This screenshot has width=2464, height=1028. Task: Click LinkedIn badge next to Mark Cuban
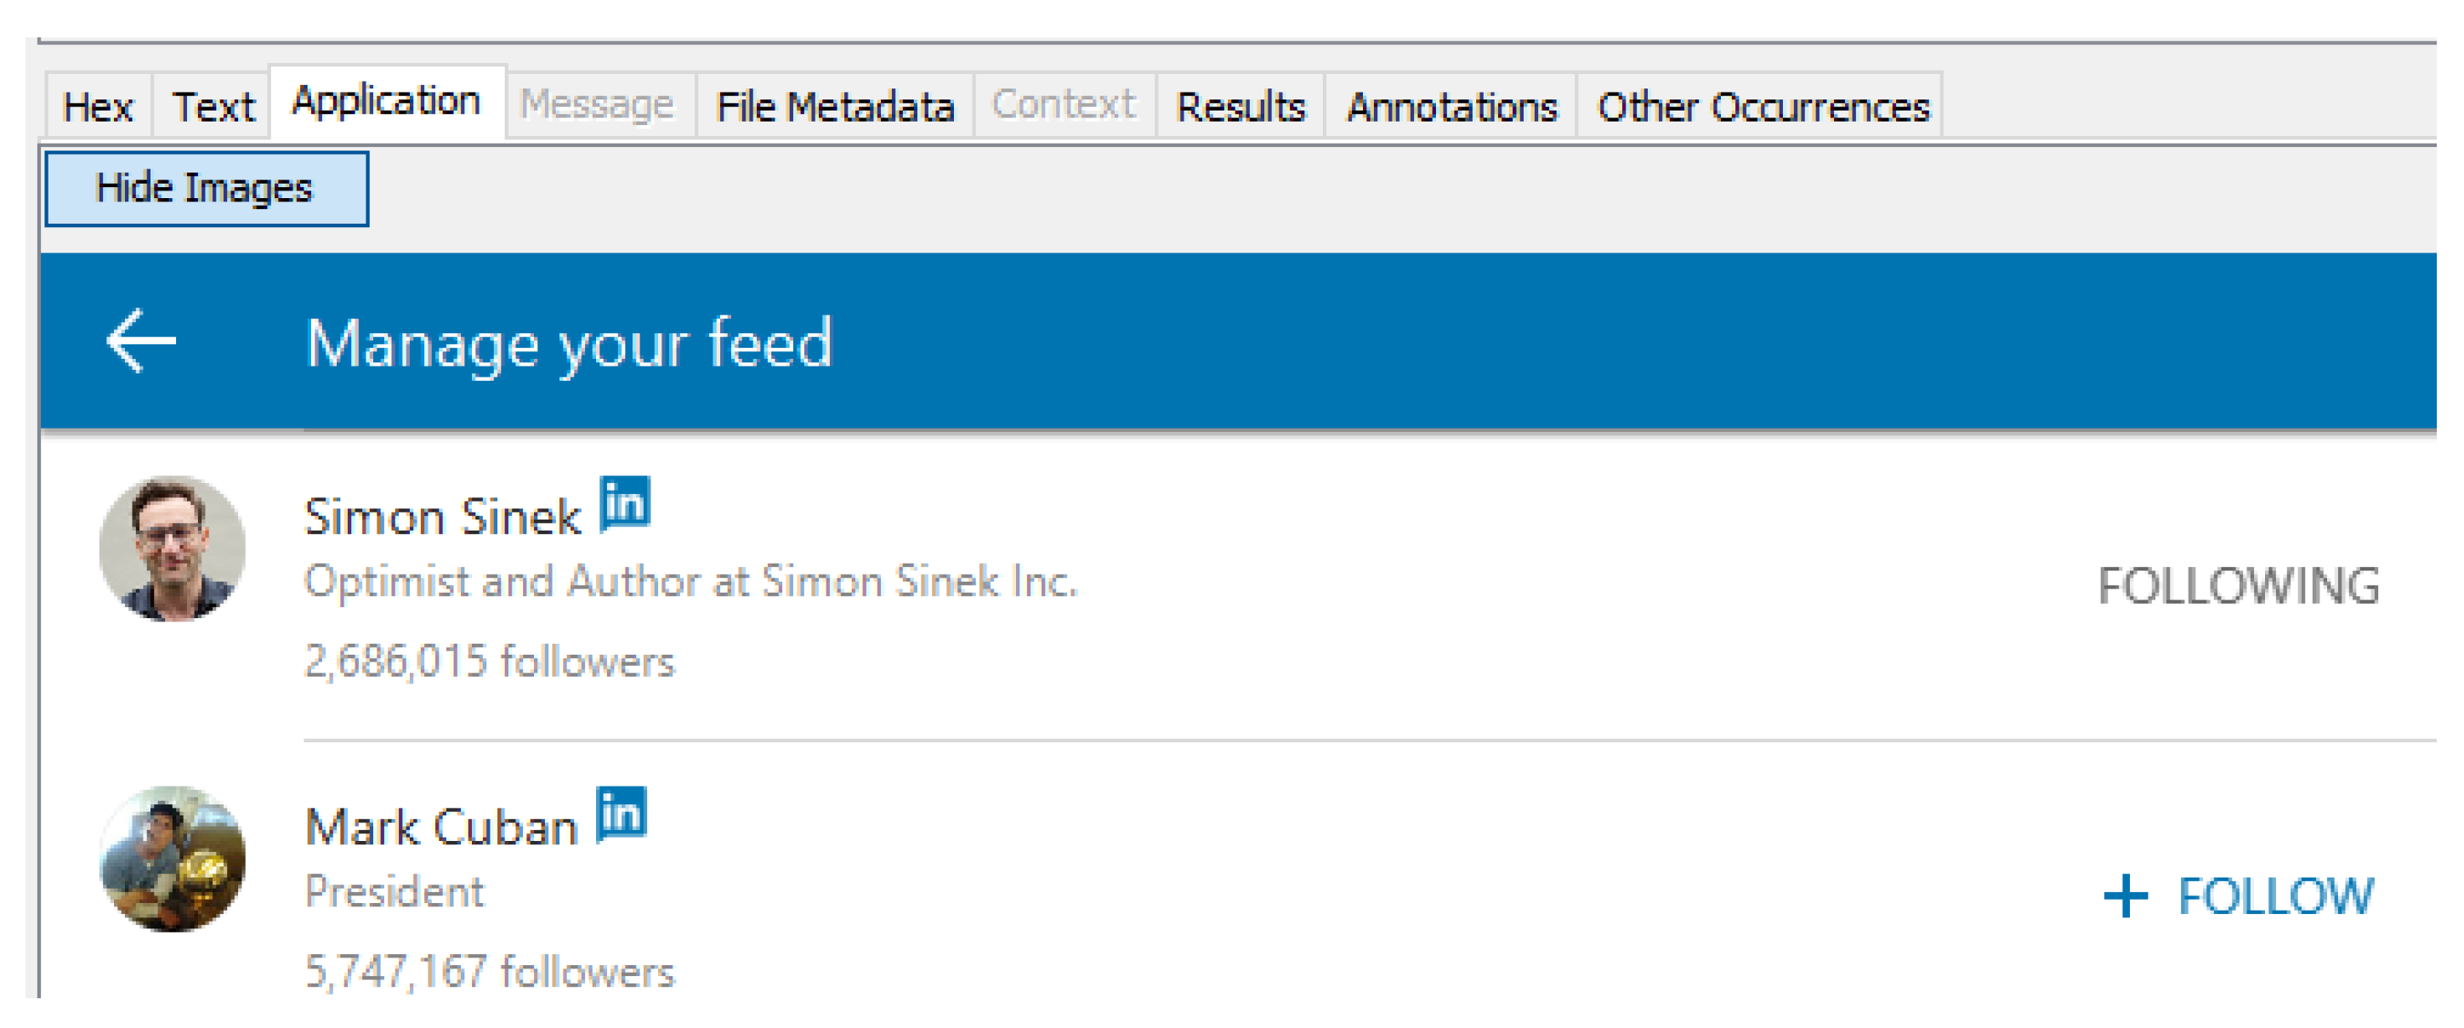click(x=621, y=815)
